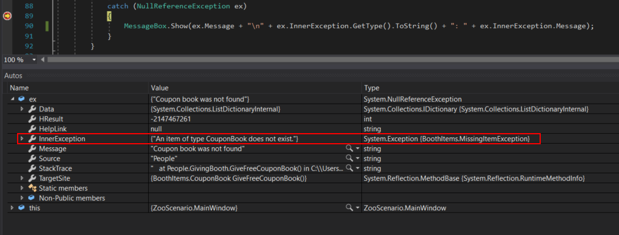This screenshot has width=619, height=235.
Task: Expand the InnerException property row
Action: tap(22, 138)
